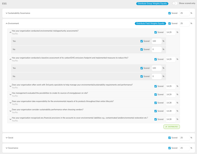Viewport: 197px width, 154px height.
Task: Uncheck Scored for the Governance group
Action: click(169, 148)
